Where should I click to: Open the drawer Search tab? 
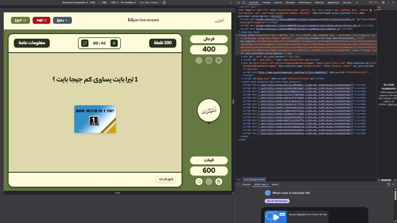coord(275,184)
